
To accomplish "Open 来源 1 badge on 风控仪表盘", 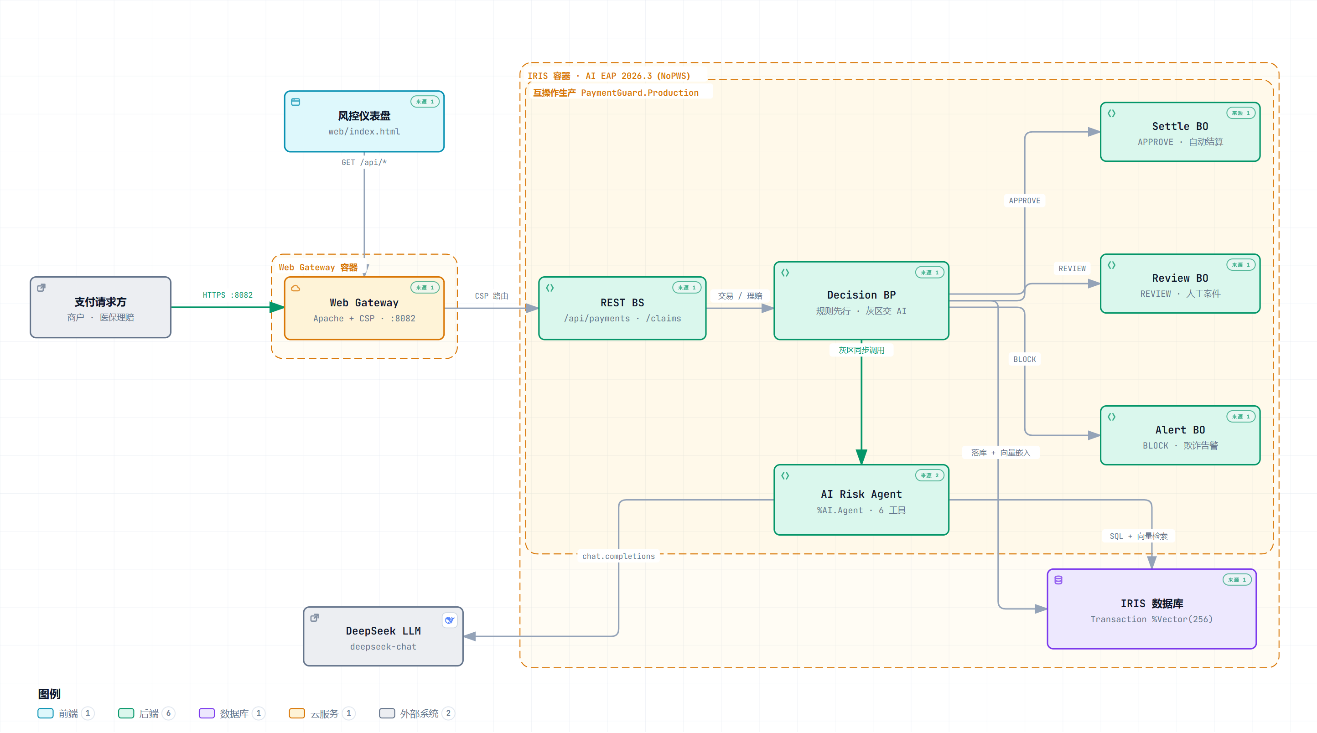I will 425,102.
